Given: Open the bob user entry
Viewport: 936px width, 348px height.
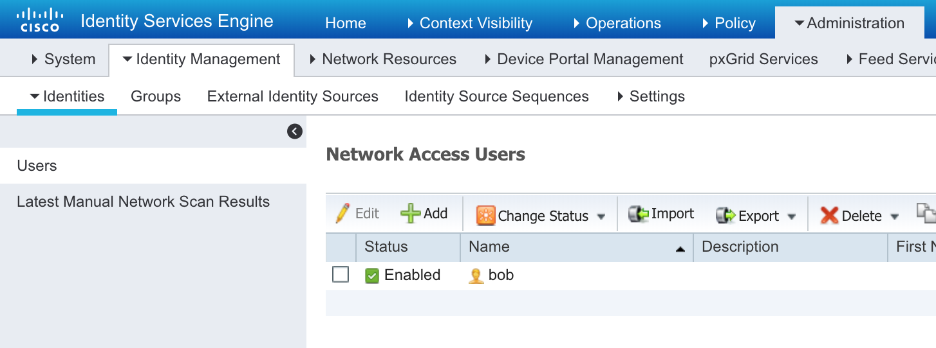Looking at the screenshot, I should point(501,275).
